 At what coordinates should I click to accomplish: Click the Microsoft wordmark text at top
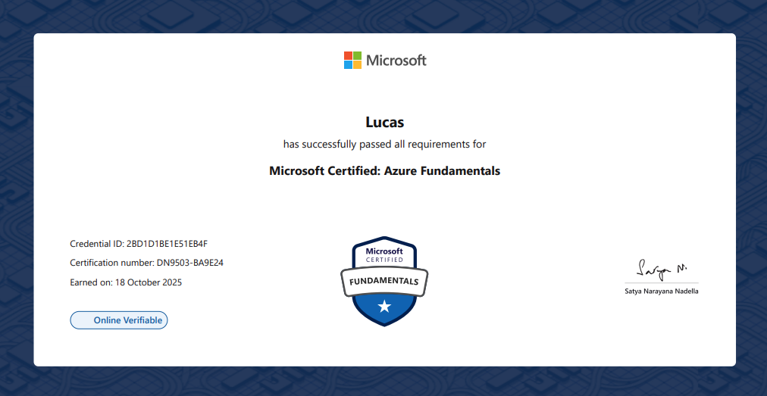(x=396, y=61)
